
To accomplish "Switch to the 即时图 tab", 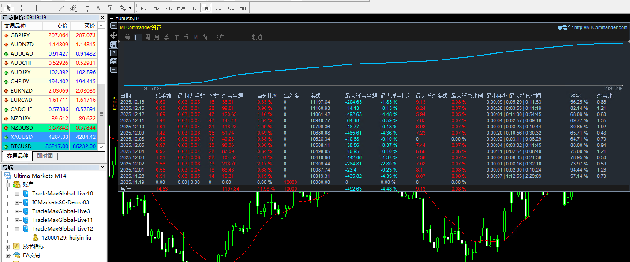I will coord(45,156).
